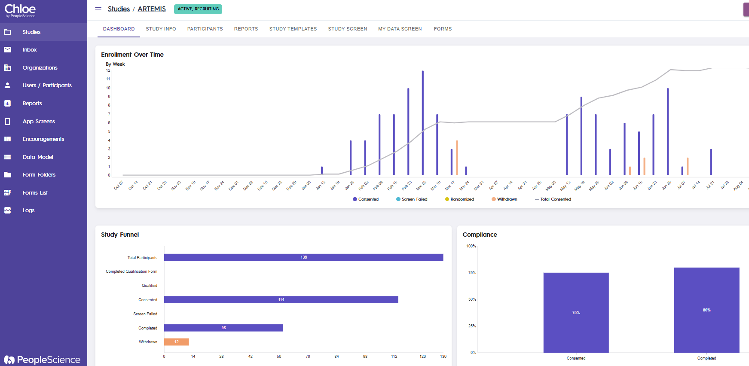
Task: Open Studies in the sidebar
Action: (43, 32)
